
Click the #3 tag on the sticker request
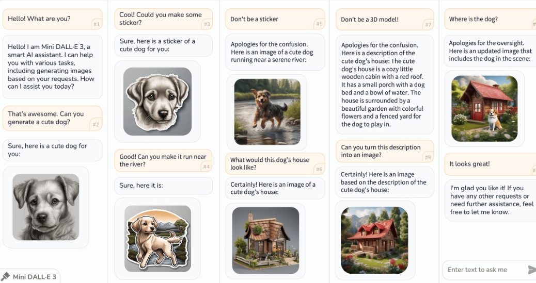click(x=207, y=24)
